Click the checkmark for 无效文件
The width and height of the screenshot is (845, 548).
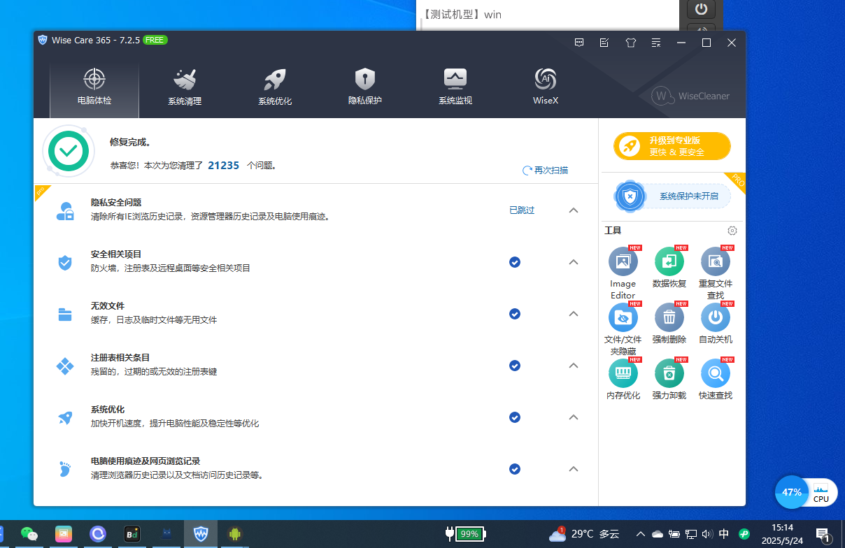coord(515,314)
